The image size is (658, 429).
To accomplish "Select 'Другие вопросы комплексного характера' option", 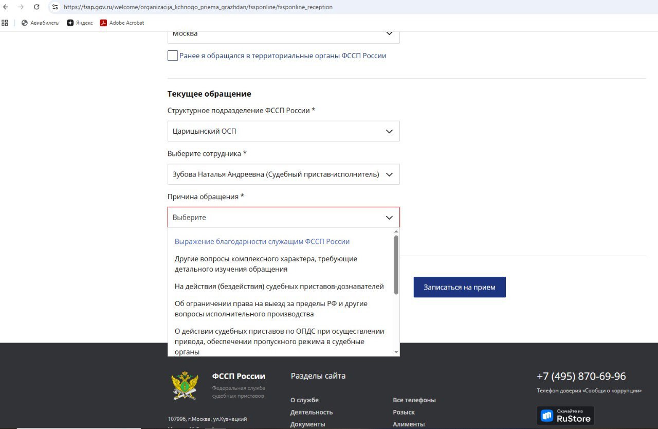I will [266, 264].
